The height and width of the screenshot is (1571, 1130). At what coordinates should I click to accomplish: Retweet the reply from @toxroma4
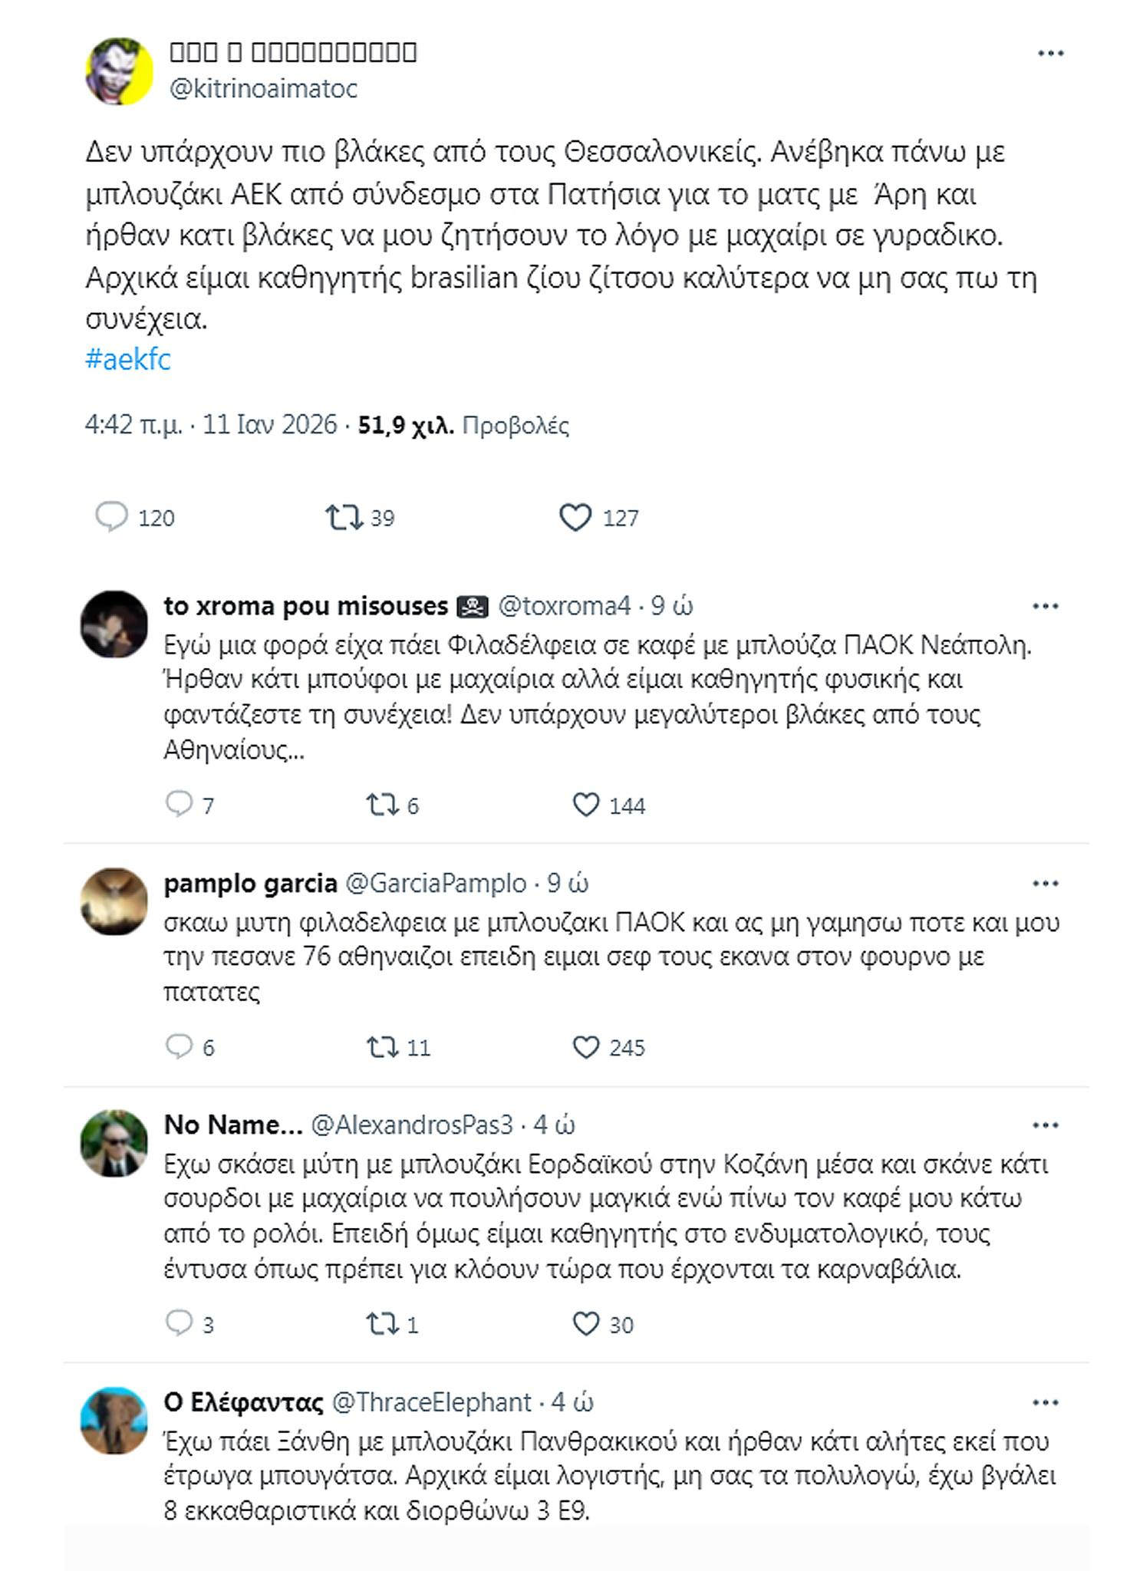coord(381,805)
